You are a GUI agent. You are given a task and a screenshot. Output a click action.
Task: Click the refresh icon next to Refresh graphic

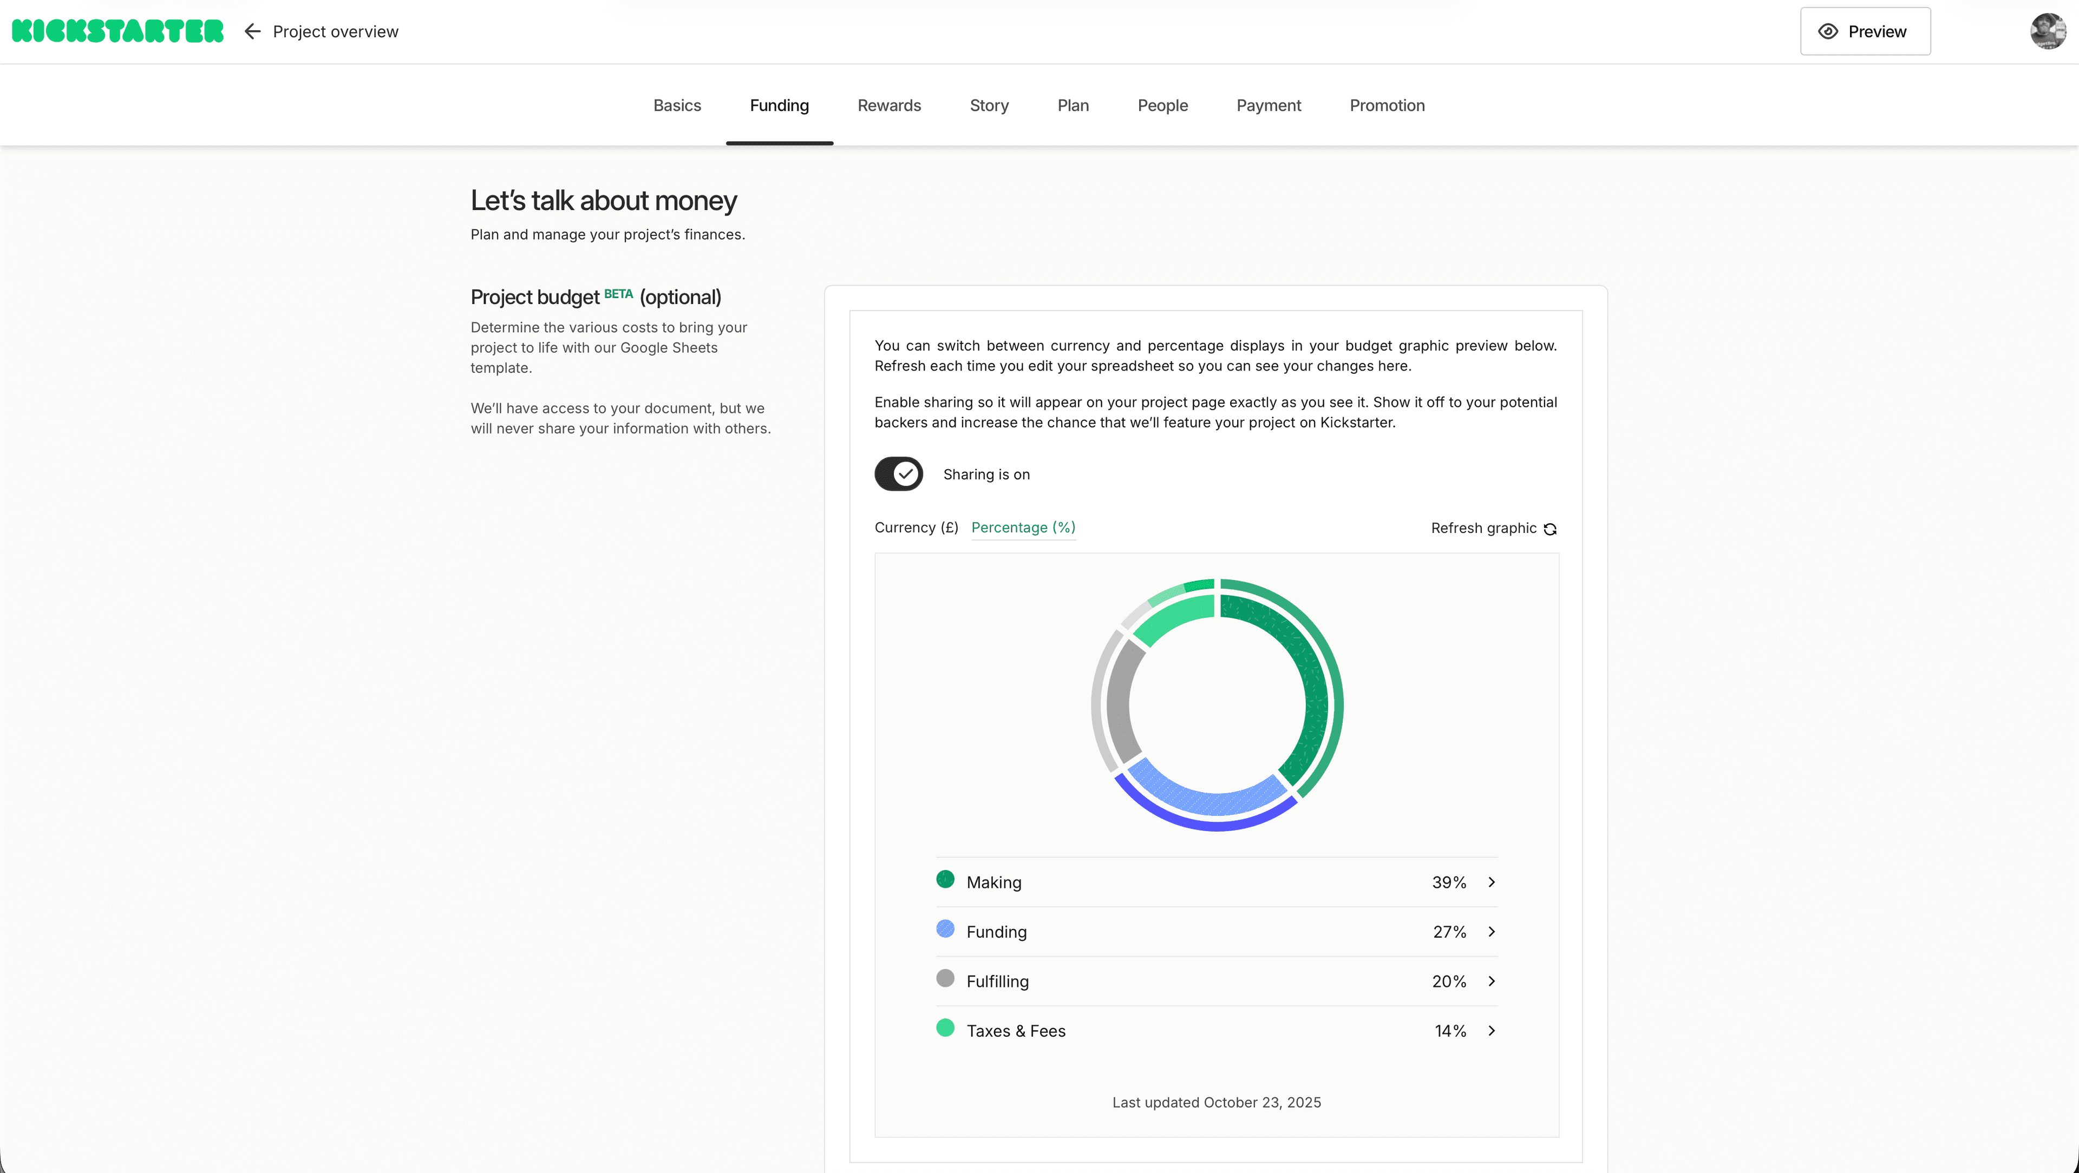click(x=1550, y=529)
